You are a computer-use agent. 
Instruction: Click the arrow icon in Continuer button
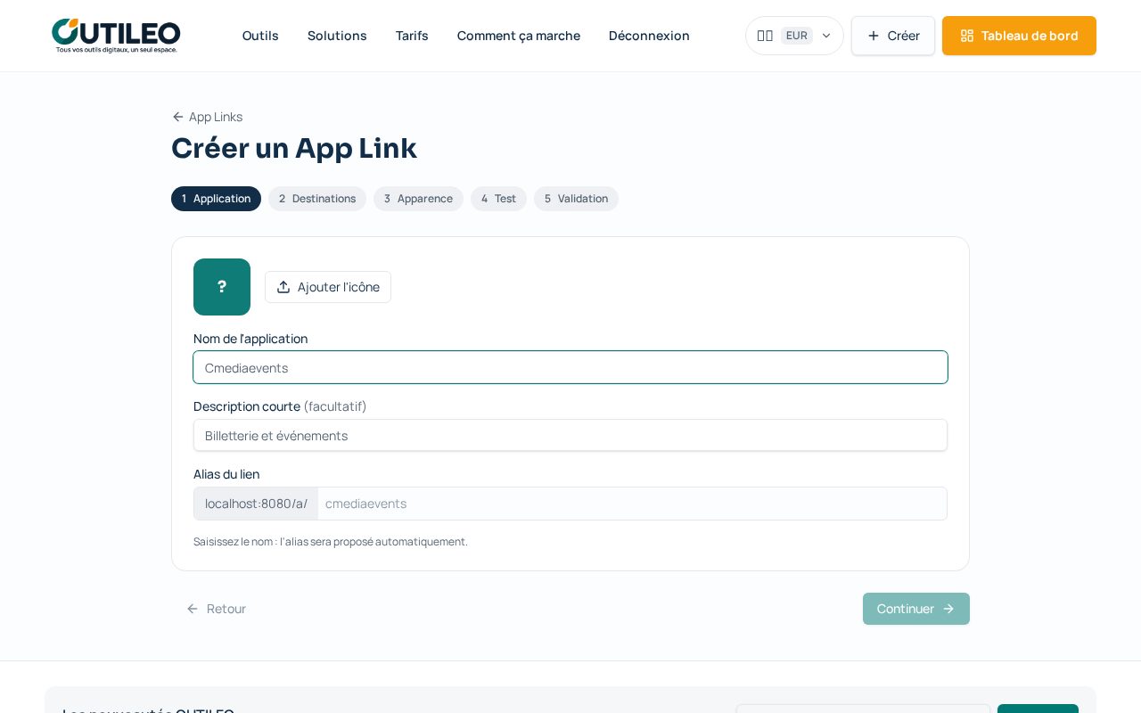point(948,609)
